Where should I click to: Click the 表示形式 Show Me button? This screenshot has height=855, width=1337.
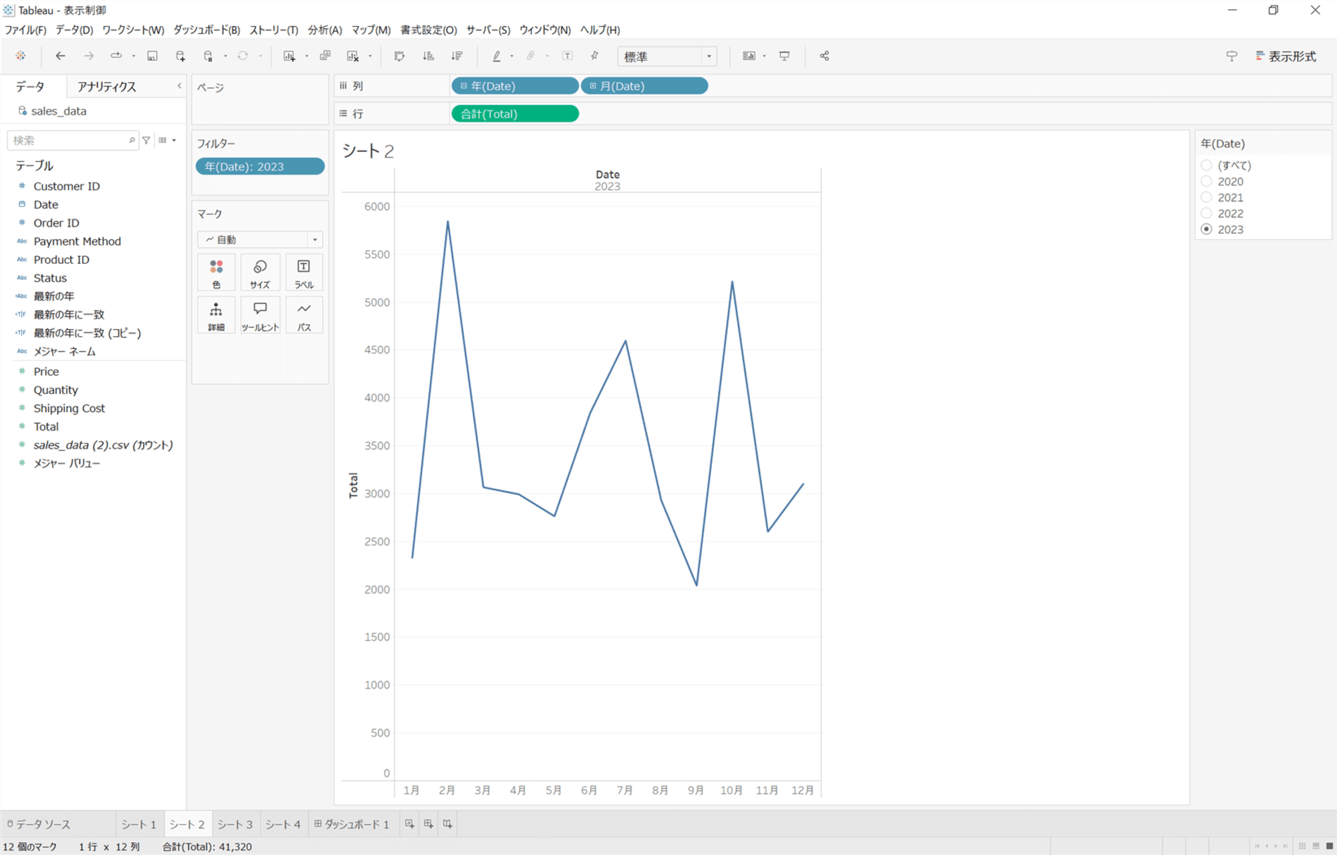(x=1286, y=57)
